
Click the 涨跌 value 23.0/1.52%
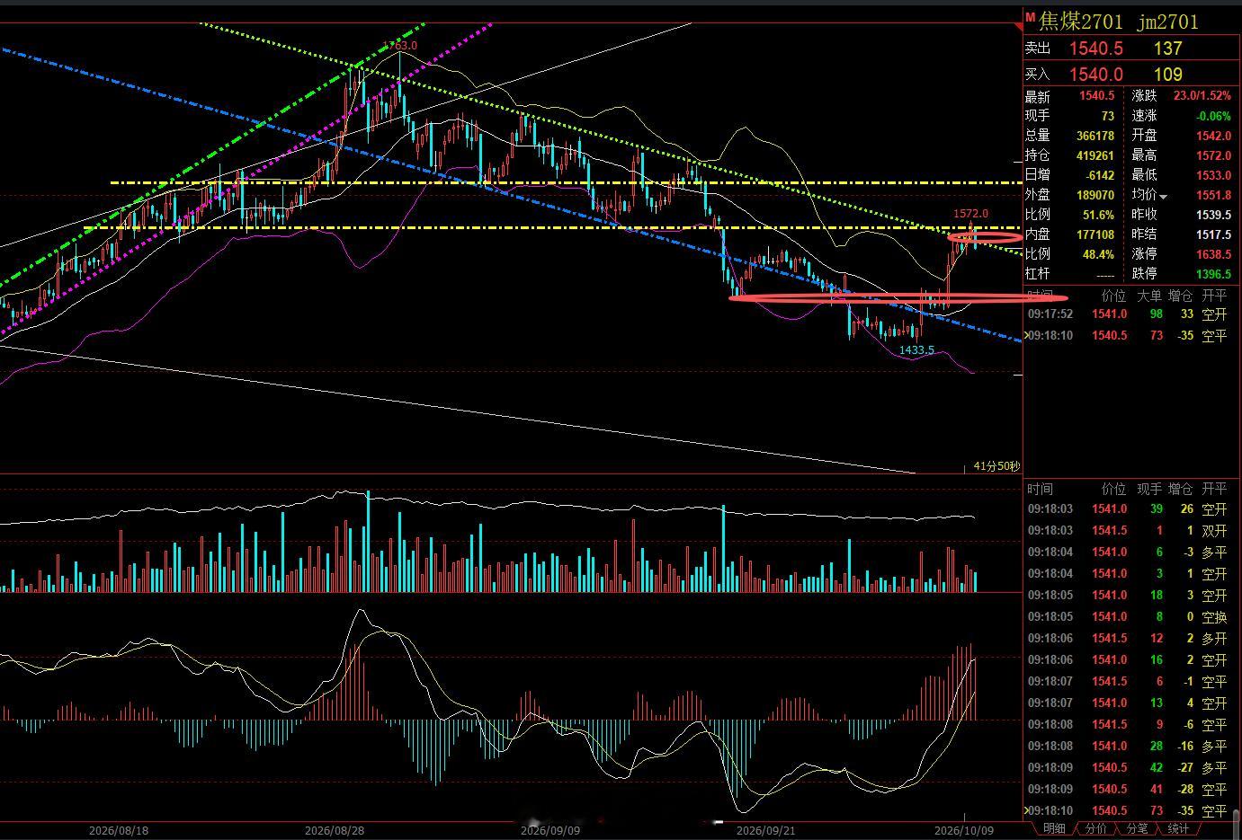(1202, 95)
